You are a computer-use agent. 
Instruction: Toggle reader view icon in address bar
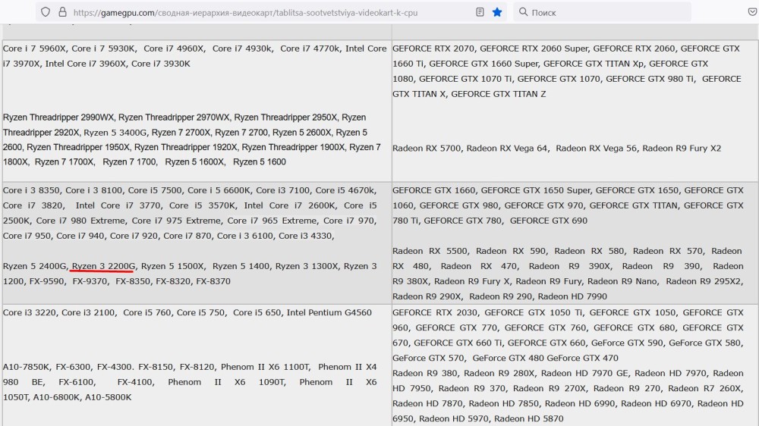(480, 12)
